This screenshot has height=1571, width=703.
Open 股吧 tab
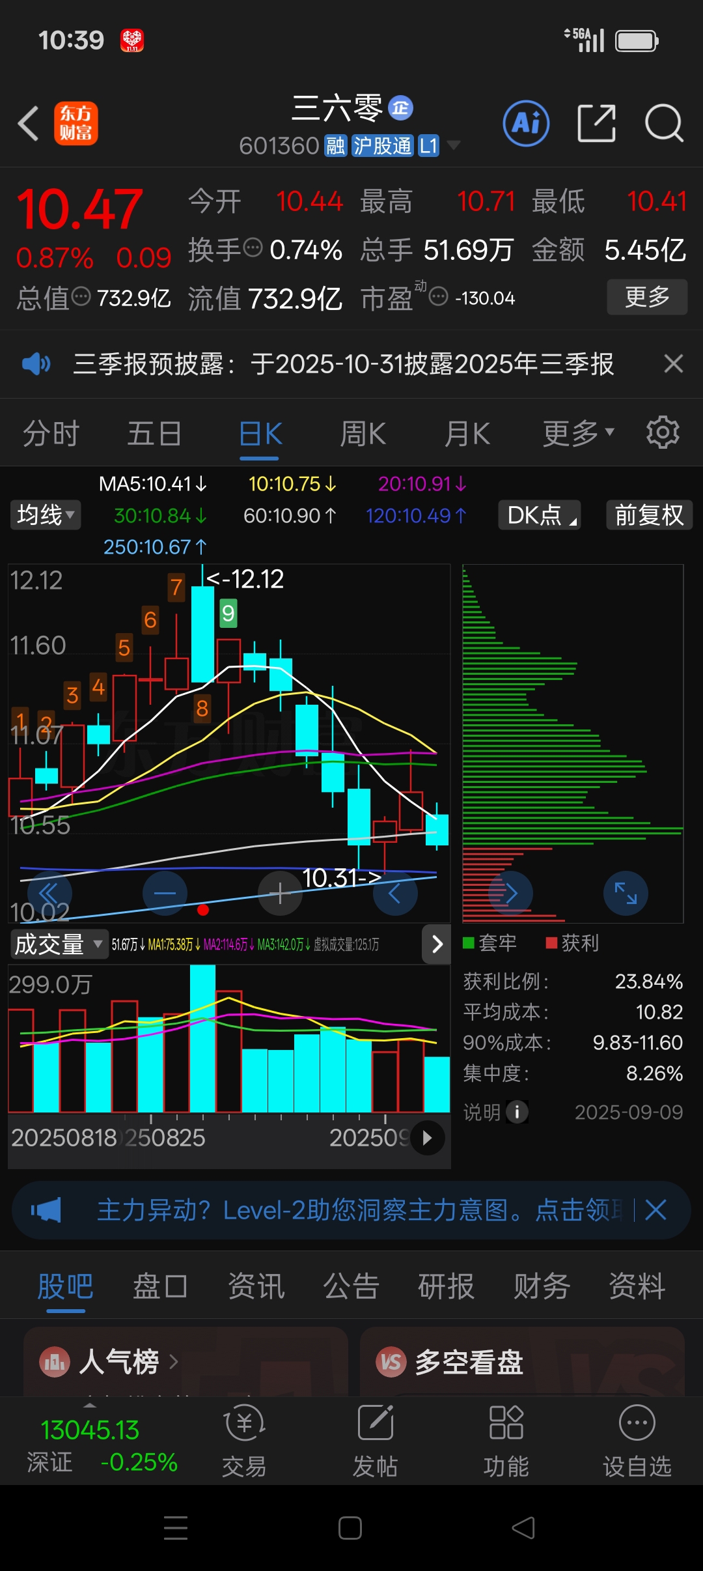point(65,1286)
